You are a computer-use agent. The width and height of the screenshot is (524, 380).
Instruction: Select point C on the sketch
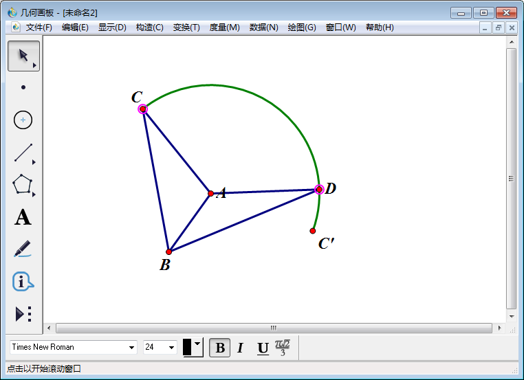(x=143, y=109)
